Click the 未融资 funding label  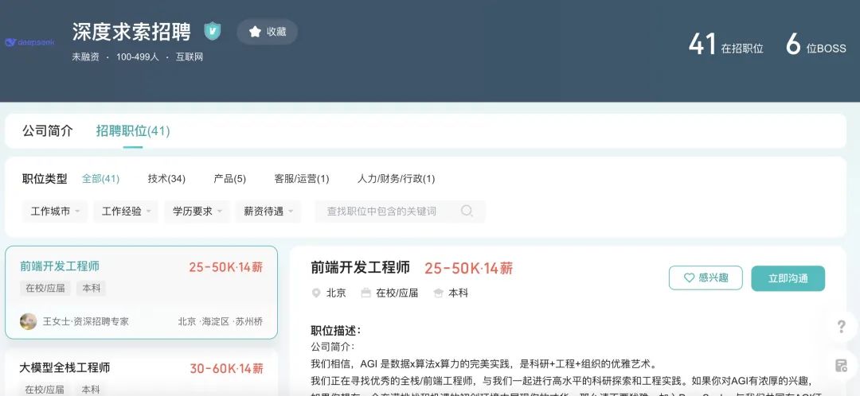85,57
